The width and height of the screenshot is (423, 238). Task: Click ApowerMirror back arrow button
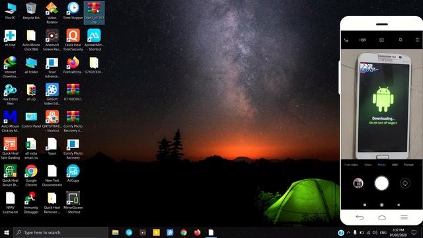pos(360,218)
